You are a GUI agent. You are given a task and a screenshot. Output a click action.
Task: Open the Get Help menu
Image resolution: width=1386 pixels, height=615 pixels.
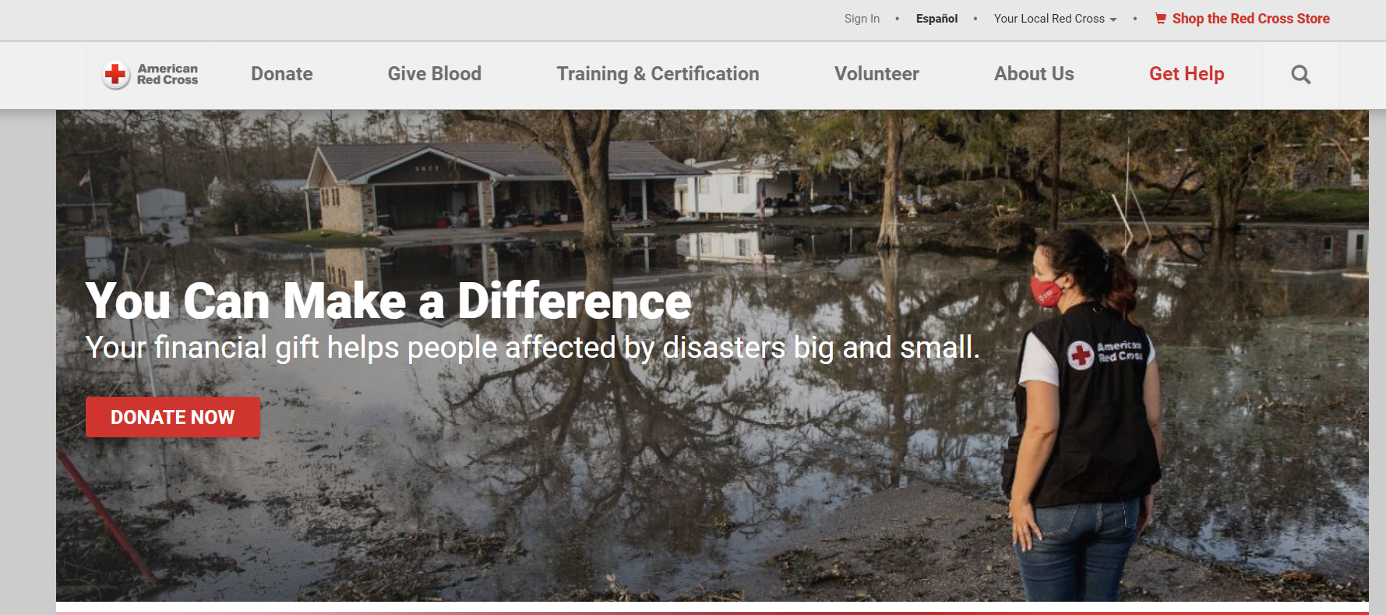tap(1187, 74)
